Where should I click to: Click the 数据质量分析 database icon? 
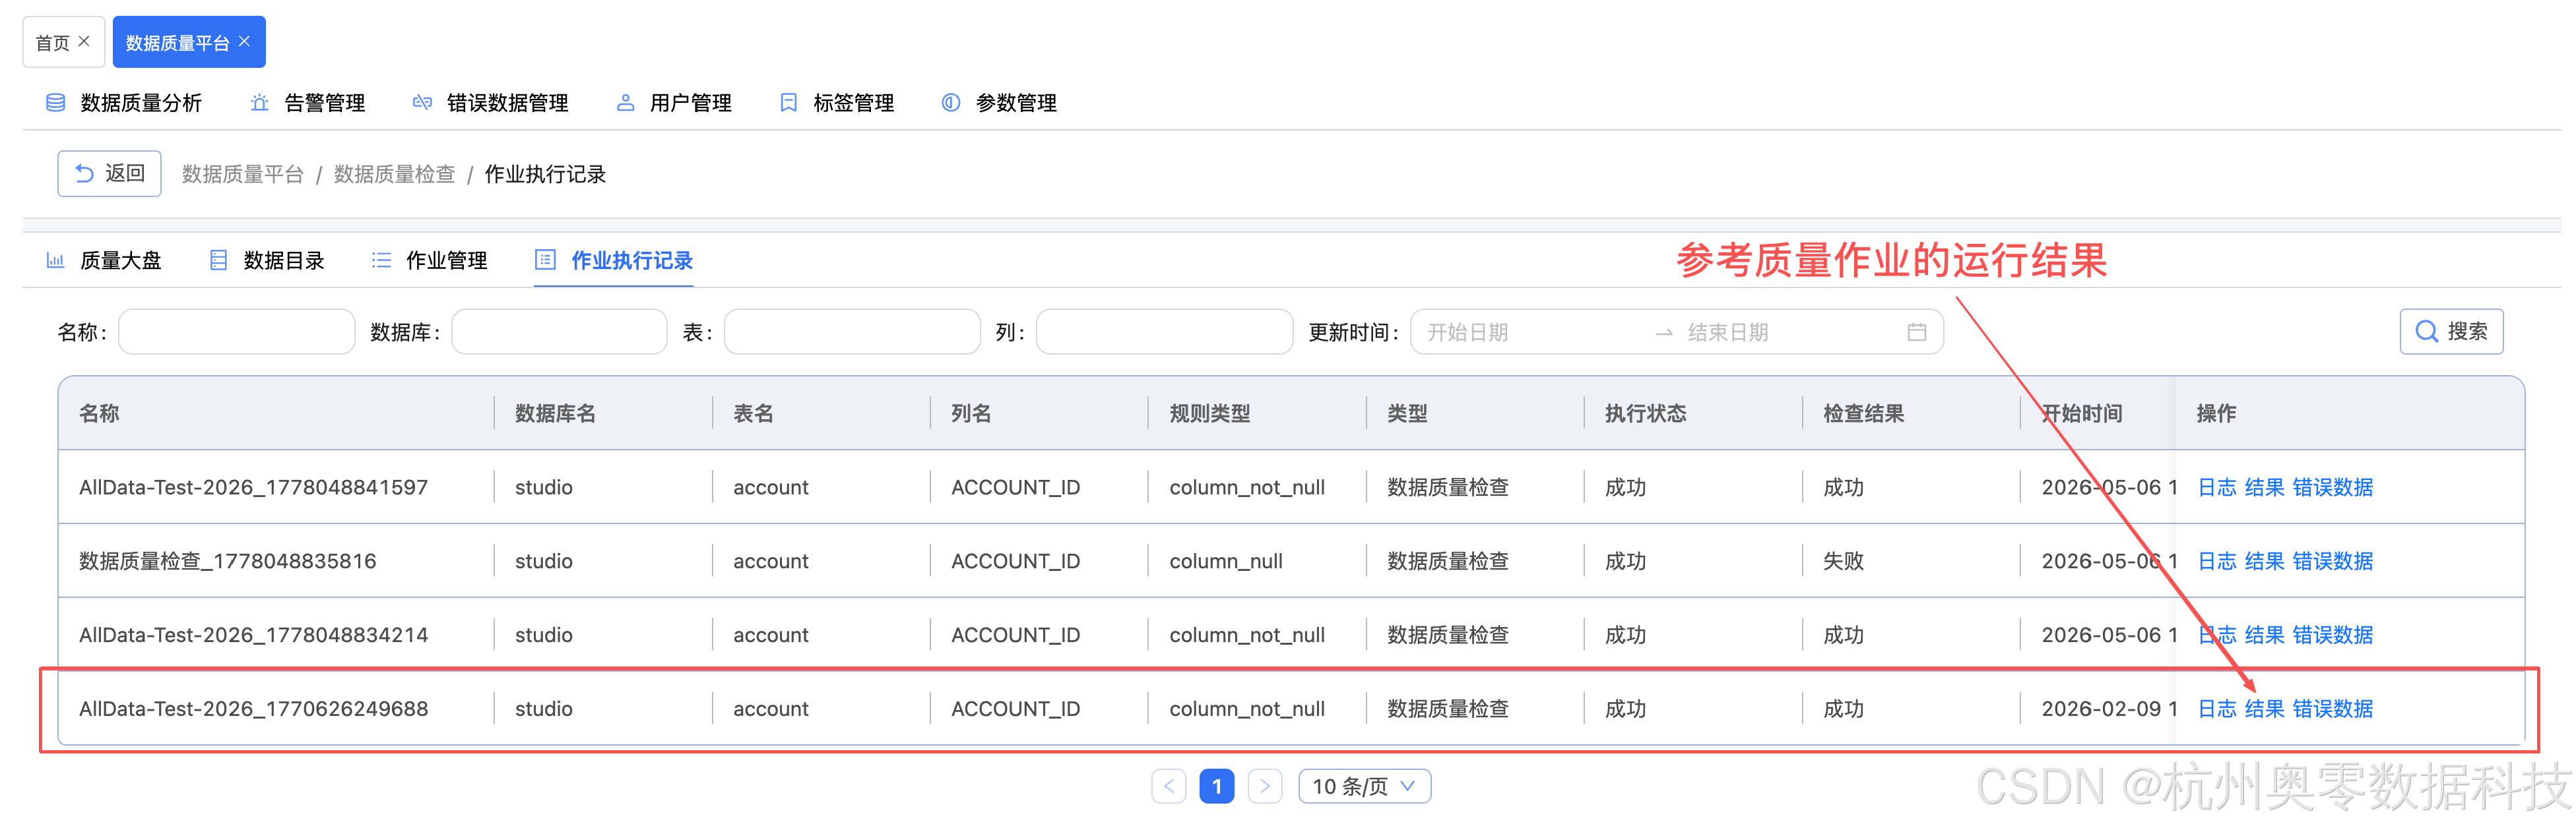tap(56, 103)
